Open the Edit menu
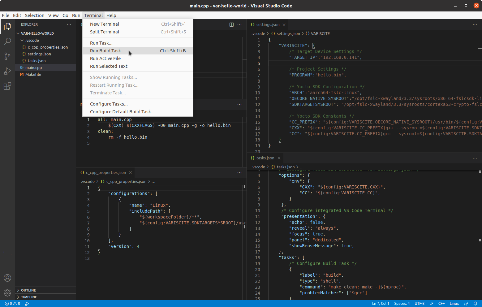482x307 pixels. [17, 15]
